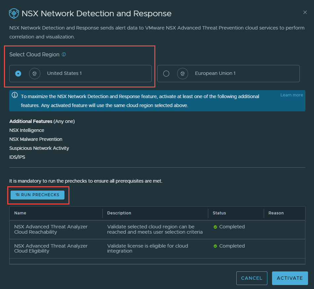Click the 'European Union 1' region label

(215, 73)
